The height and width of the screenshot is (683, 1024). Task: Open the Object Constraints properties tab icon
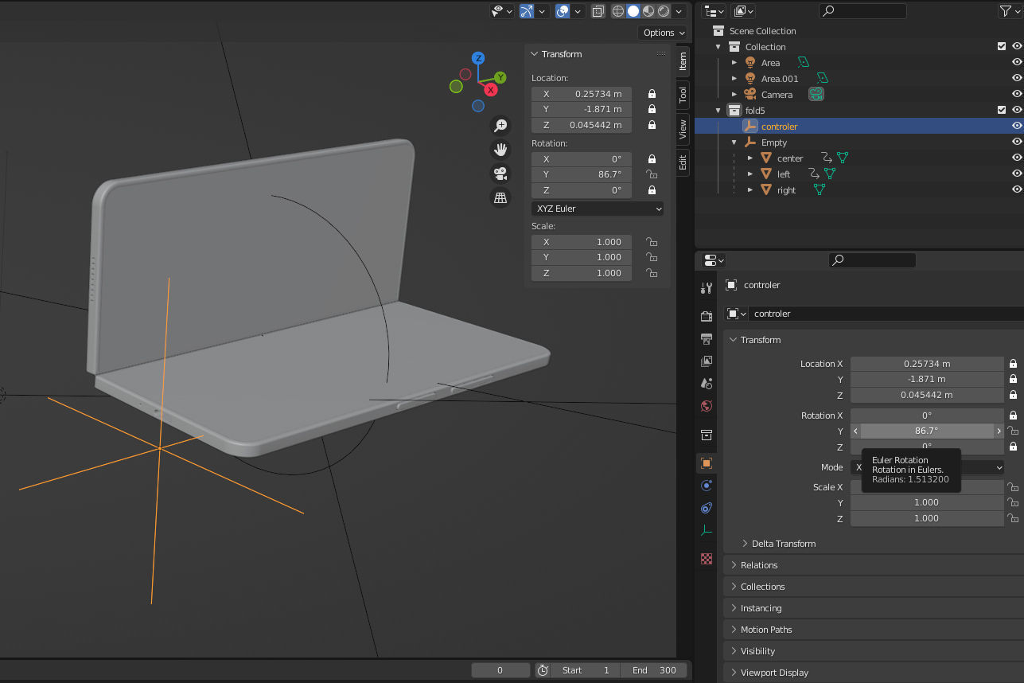(706, 508)
